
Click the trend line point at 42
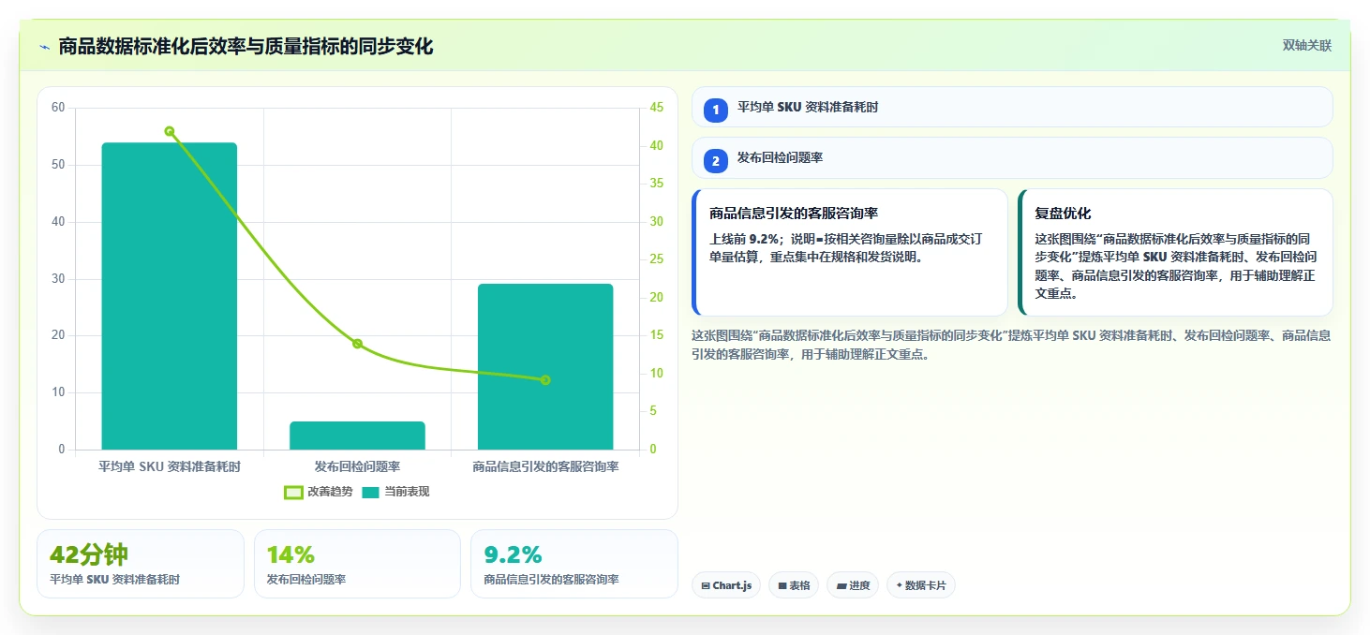(x=170, y=131)
